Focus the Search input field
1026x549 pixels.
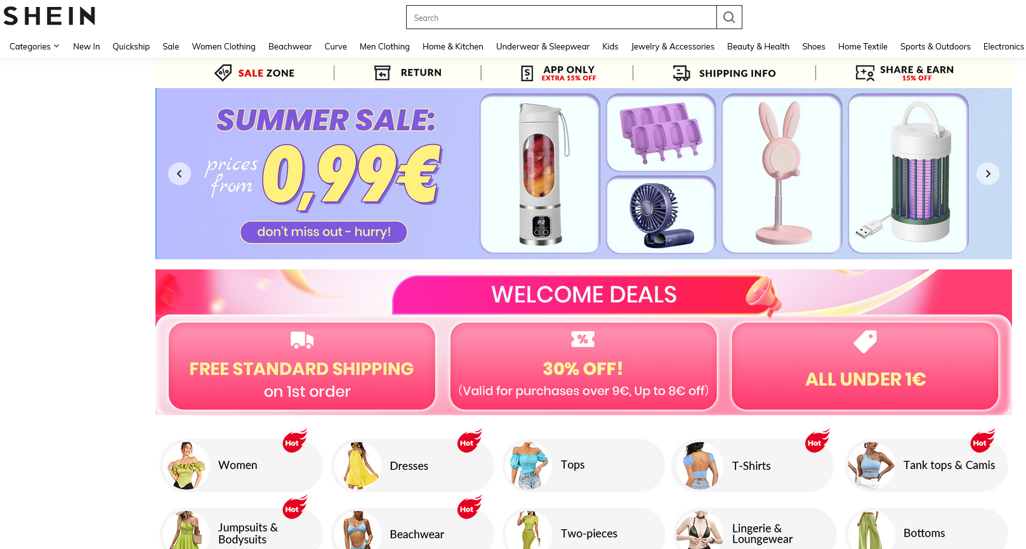pyautogui.click(x=562, y=18)
